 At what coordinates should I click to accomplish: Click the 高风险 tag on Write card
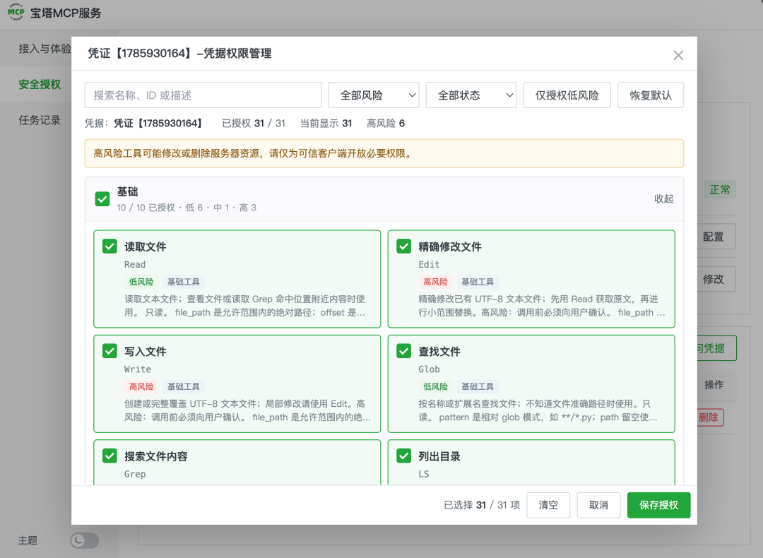click(141, 386)
